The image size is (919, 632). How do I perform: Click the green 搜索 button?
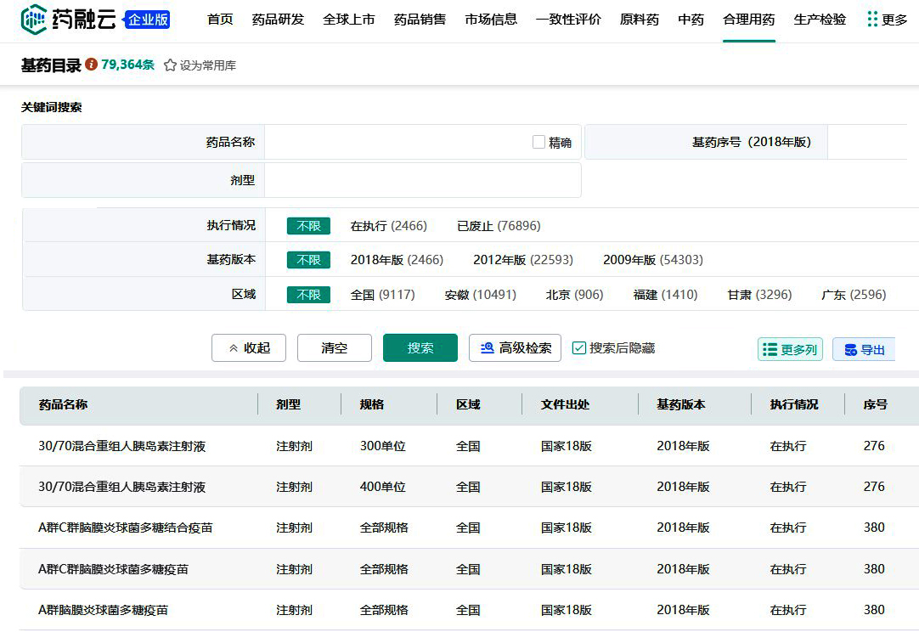click(420, 347)
